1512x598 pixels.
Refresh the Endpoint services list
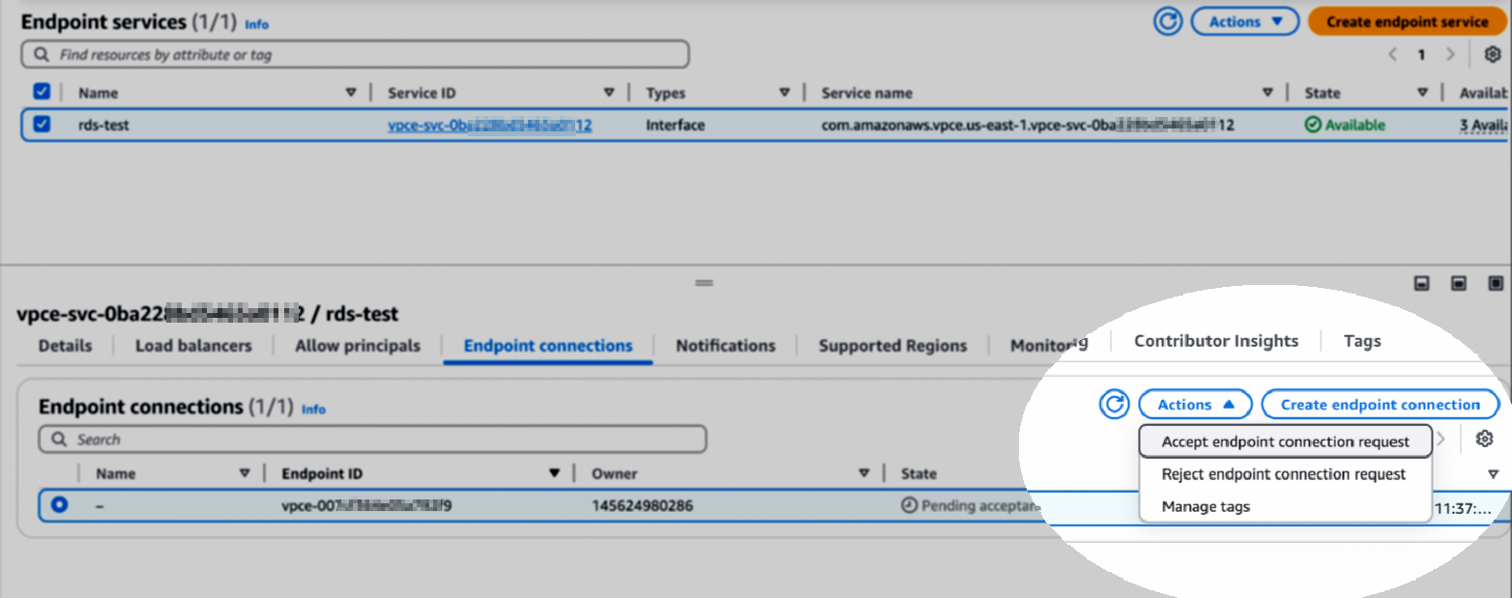point(1168,21)
